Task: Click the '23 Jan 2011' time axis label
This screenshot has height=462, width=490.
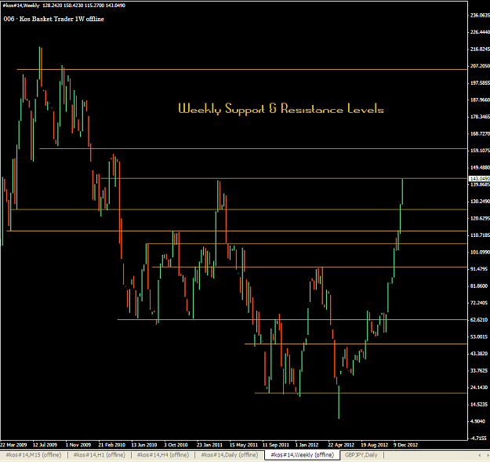Action: point(209,445)
